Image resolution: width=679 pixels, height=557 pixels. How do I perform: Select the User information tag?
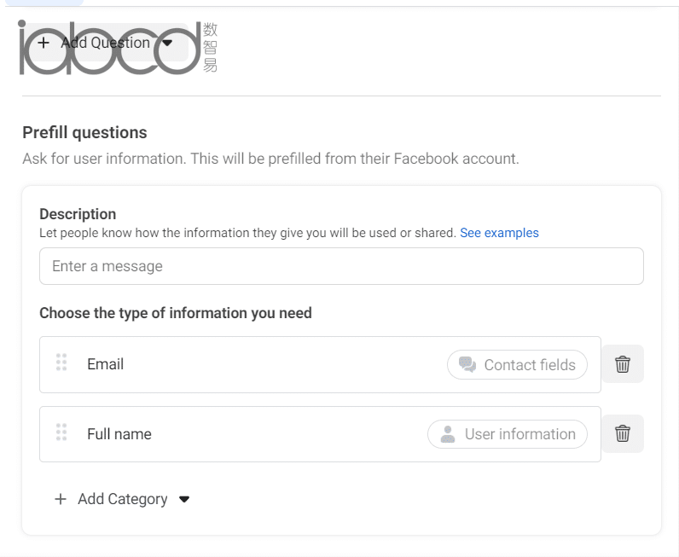coord(508,434)
